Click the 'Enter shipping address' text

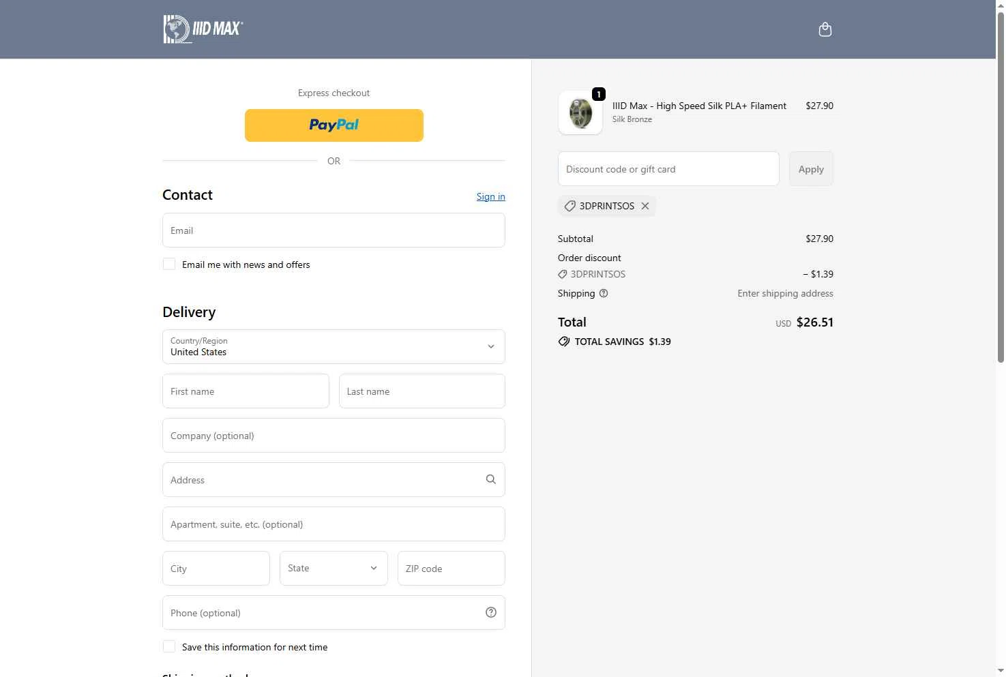[785, 293]
